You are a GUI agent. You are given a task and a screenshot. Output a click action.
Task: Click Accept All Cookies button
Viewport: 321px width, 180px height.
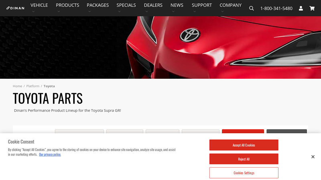(x=244, y=145)
